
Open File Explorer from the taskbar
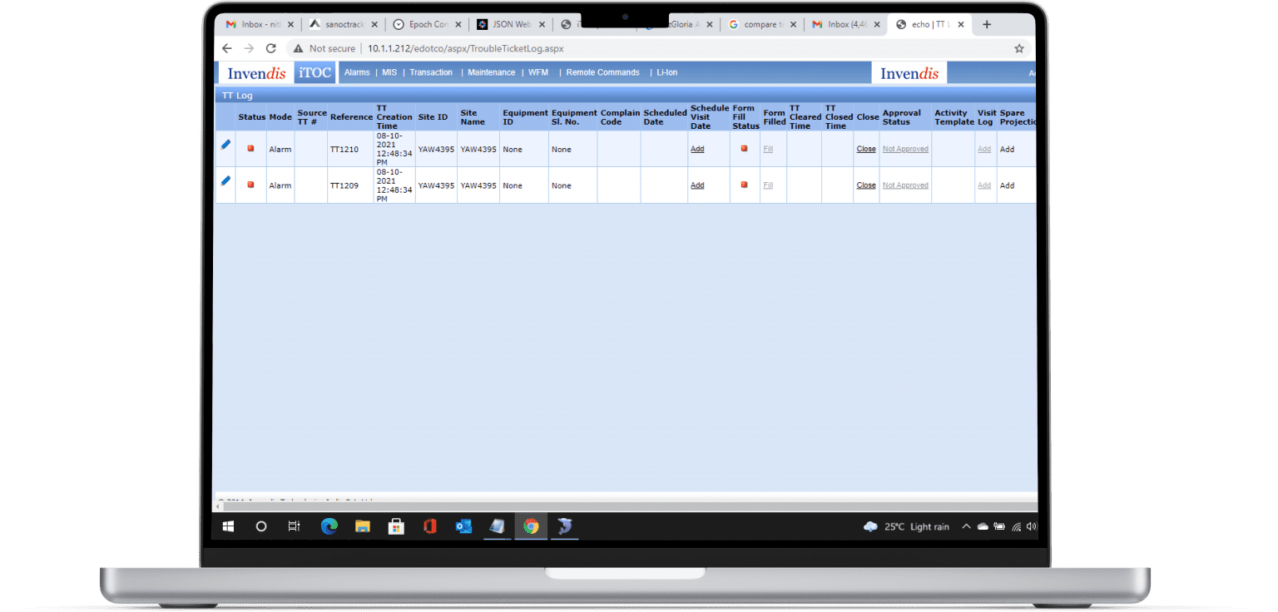(x=363, y=526)
